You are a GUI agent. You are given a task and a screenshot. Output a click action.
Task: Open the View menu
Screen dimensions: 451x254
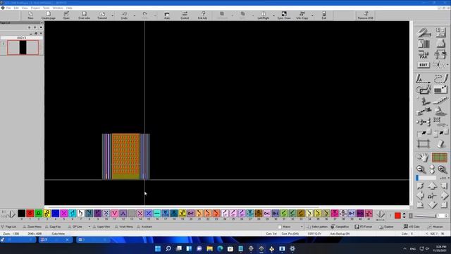pos(25,8)
